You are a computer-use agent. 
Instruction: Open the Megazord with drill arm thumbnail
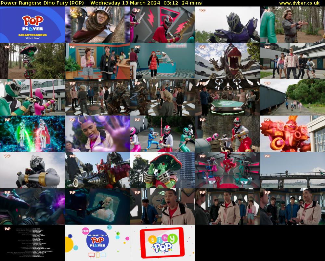(x=97, y=170)
